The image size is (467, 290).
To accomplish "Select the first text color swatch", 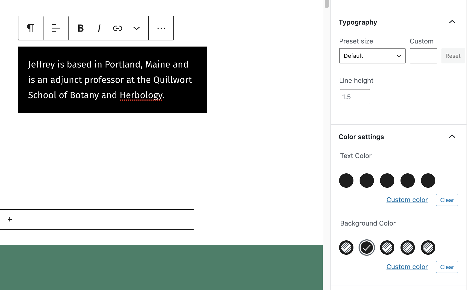I will pyautogui.click(x=346, y=181).
